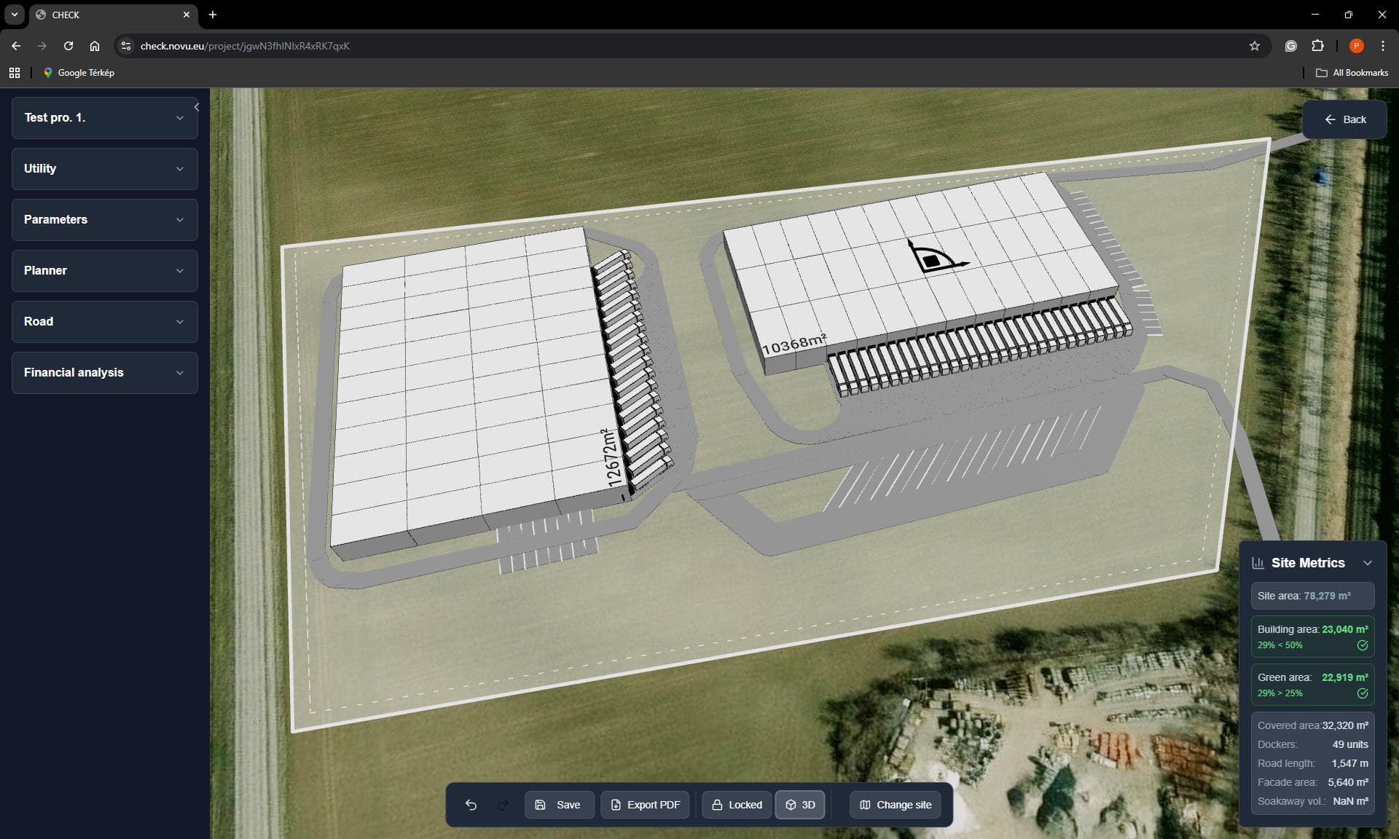The height and width of the screenshot is (839, 1399).
Task: Open the tab search dropdown arrow
Action: pos(14,15)
